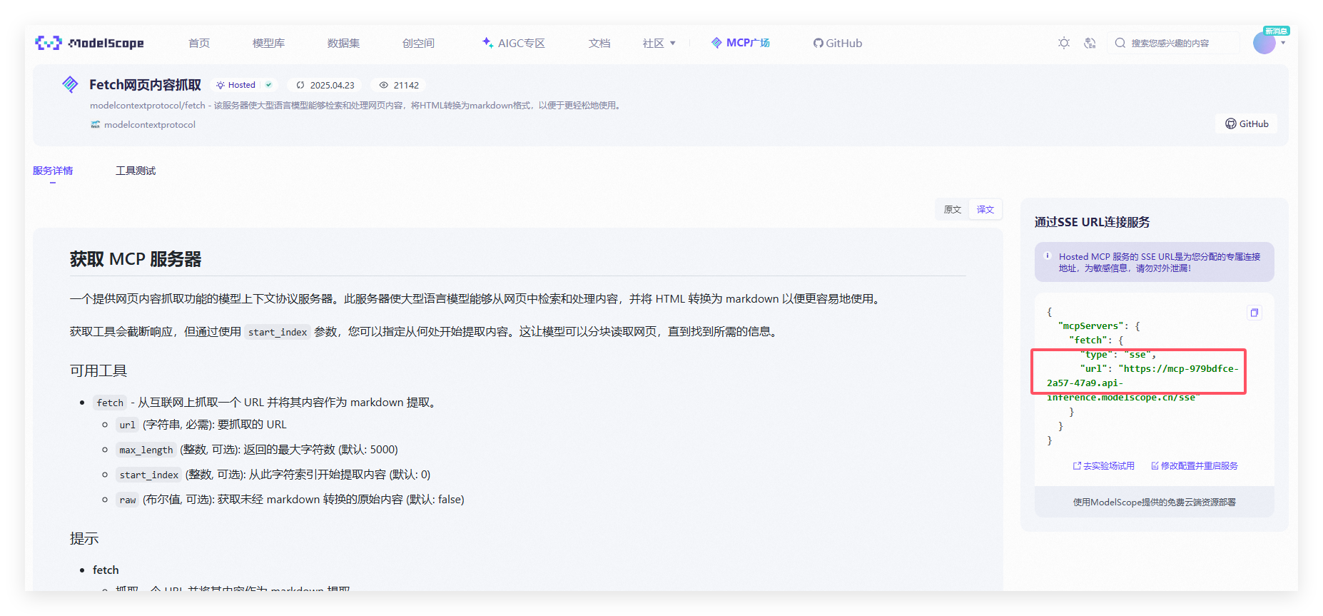
Task: Copy the mcpServers JSON config
Action: pos(1254,313)
